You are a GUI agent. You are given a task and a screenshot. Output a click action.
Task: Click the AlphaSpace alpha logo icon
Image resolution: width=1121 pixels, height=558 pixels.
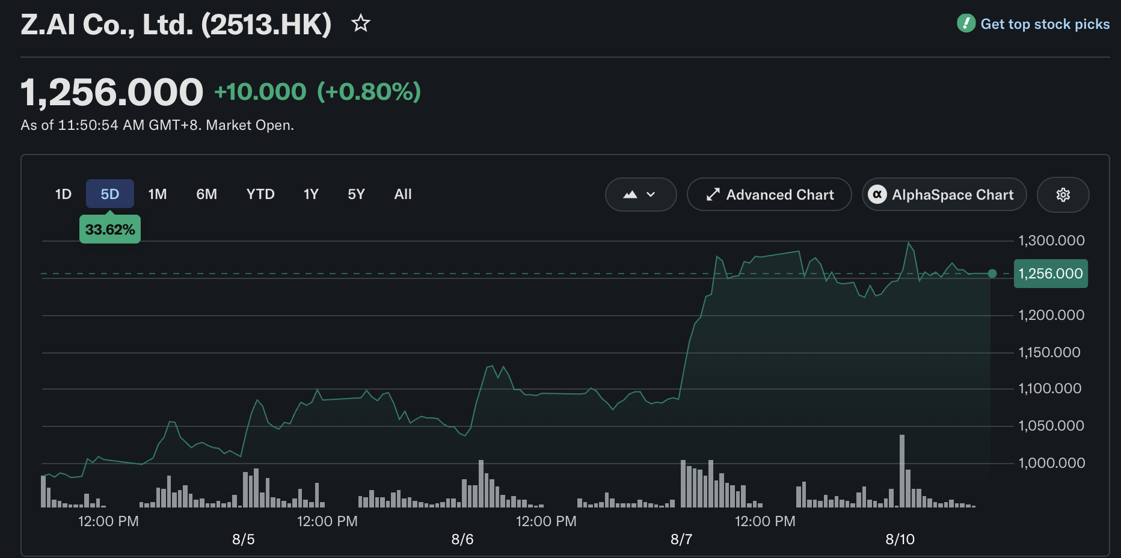pos(877,194)
